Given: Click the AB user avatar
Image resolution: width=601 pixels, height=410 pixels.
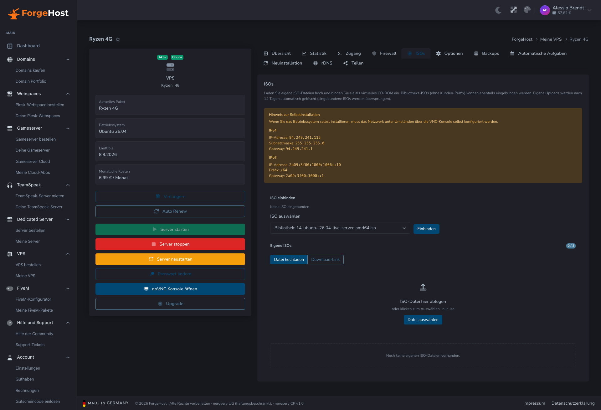Looking at the screenshot, I should (545, 10).
